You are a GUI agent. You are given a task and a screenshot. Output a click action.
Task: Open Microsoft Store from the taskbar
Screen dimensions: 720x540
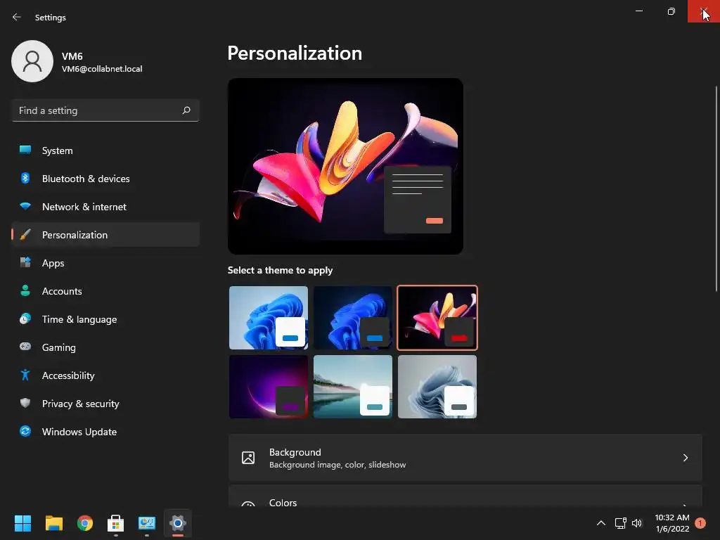(116, 523)
